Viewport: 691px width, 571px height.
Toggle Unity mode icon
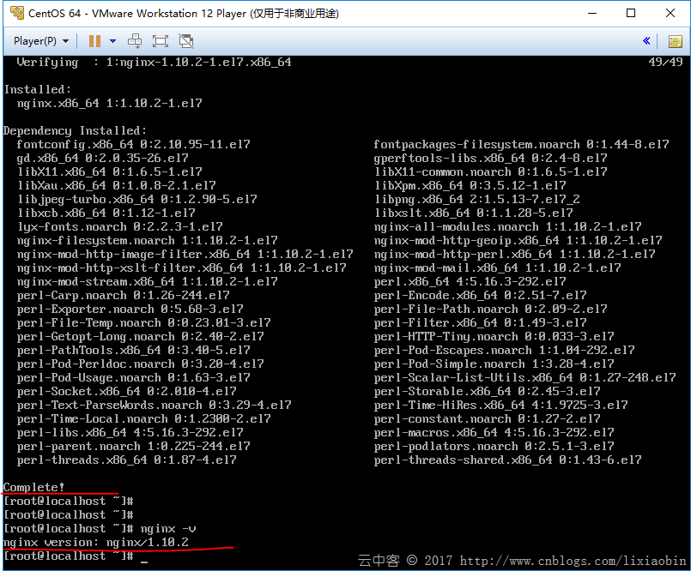(x=186, y=41)
